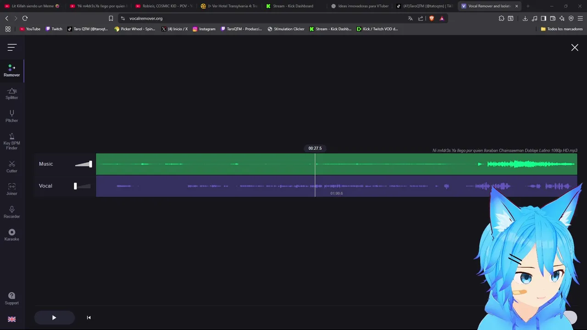Go forward in browser history
Image resolution: width=587 pixels, height=330 pixels.
click(x=16, y=18)
